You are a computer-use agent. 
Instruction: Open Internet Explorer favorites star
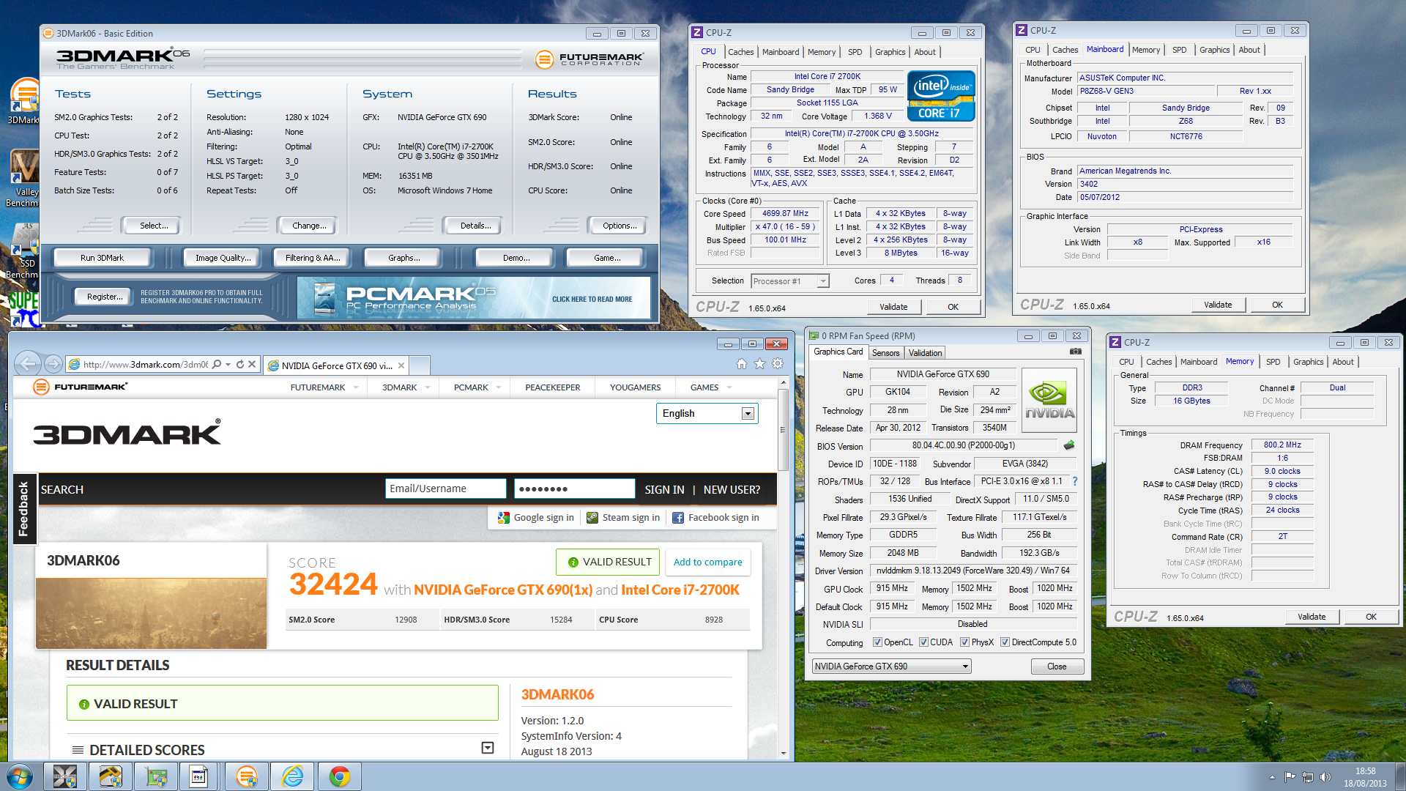point(759,364)
